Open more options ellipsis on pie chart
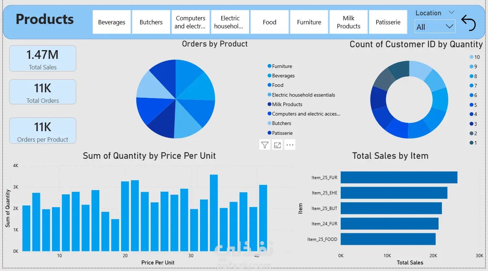Image resolution: width=488 pixels, height=271 pixels. point(290,145)
